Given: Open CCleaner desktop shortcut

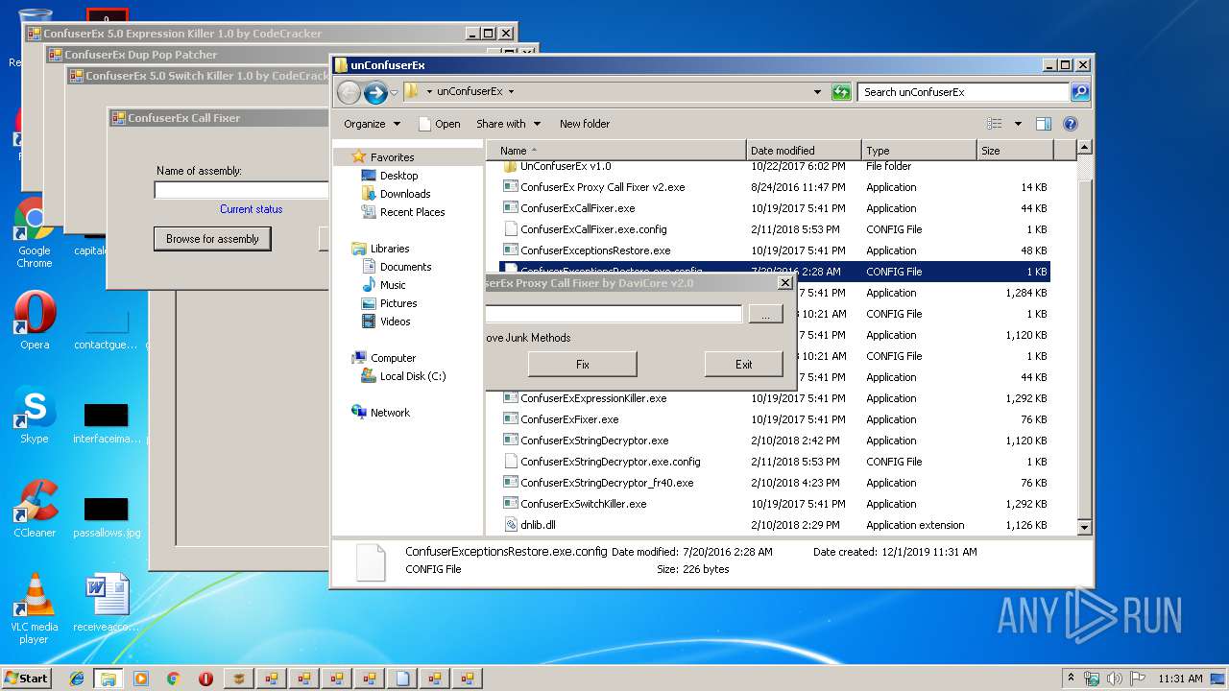Looking at the screenshot, I should (35, 510).
